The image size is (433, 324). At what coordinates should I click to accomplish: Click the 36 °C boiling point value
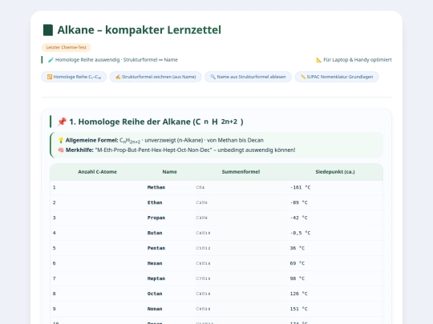point(297,248)
